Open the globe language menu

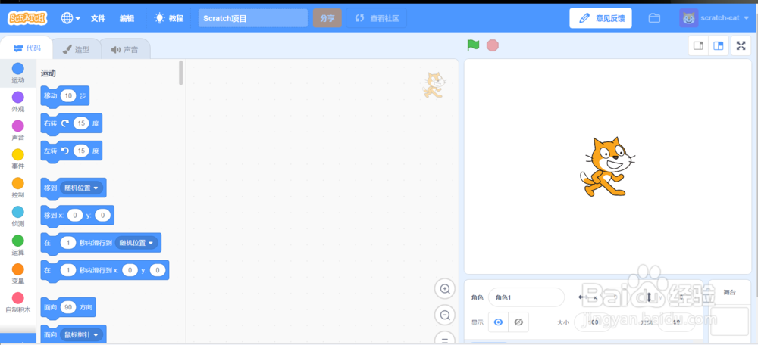click(x=70, y=18)
